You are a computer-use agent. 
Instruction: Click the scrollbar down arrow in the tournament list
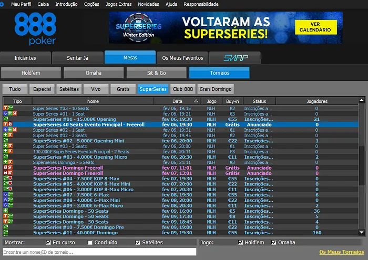(362, 233)
